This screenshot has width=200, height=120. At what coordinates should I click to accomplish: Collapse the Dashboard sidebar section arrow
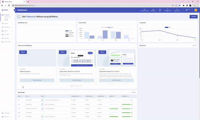pyautogui.click(x=12, y=15)
